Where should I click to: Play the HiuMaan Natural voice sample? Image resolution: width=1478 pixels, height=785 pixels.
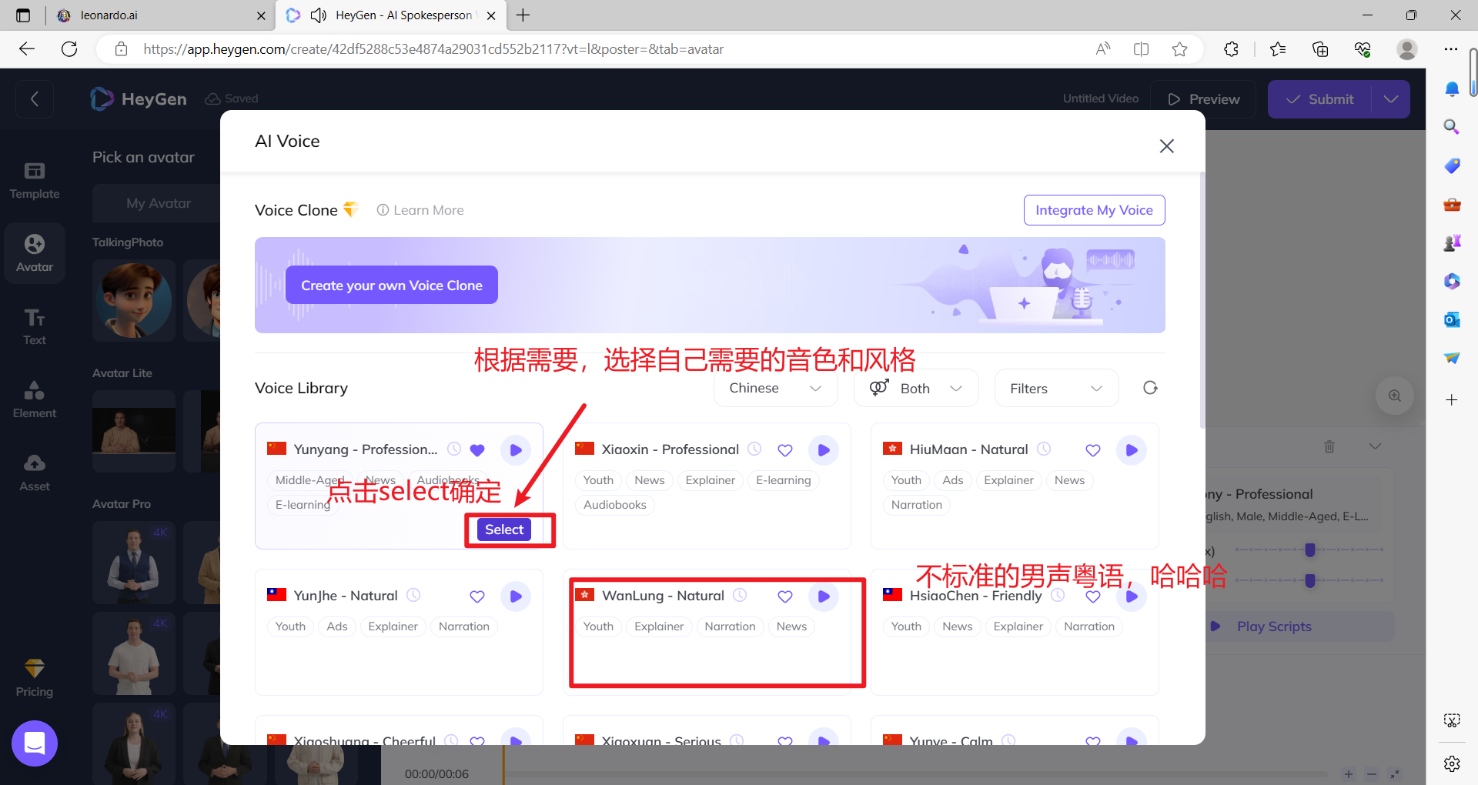click(x=1132, y=450)
